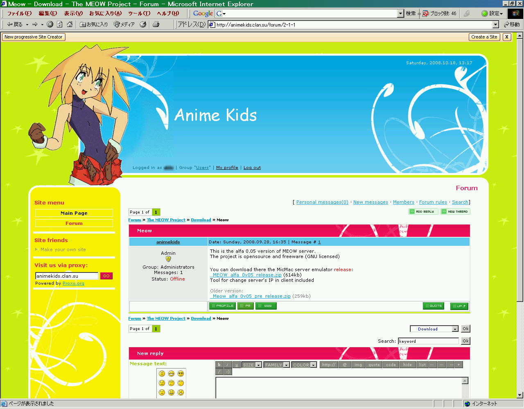Viewport: 524px width, 409px height.
Task: Insert the sunglasses cool smiley emoticon
Action: pyautogui.click(x=181, y=374)
